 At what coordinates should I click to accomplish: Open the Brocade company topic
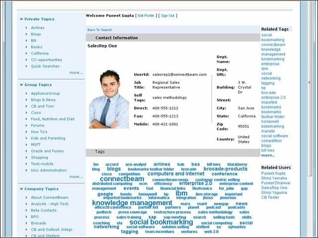[38, 223]
